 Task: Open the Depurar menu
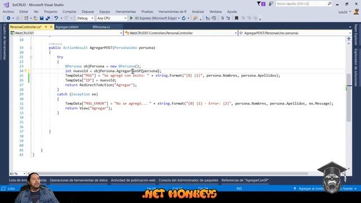tap(88, 11)
